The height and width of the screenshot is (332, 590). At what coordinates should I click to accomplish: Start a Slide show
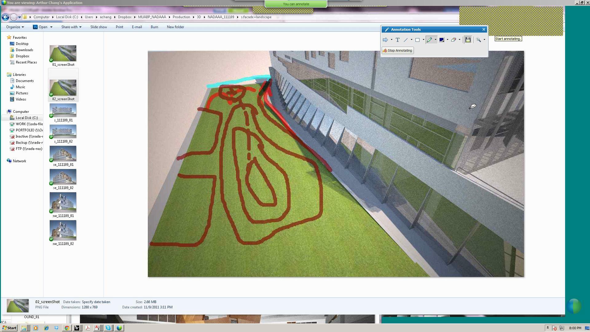click(99, 27)
